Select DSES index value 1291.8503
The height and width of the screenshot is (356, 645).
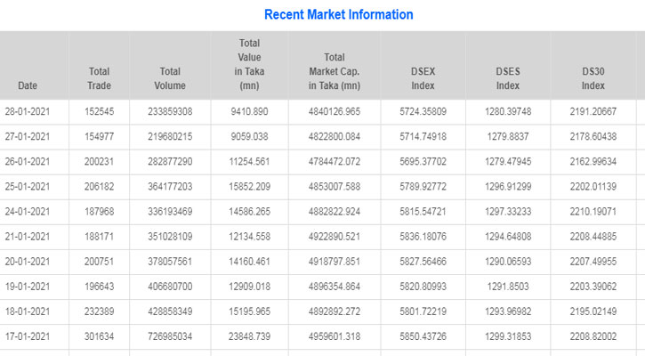(507, 287)
